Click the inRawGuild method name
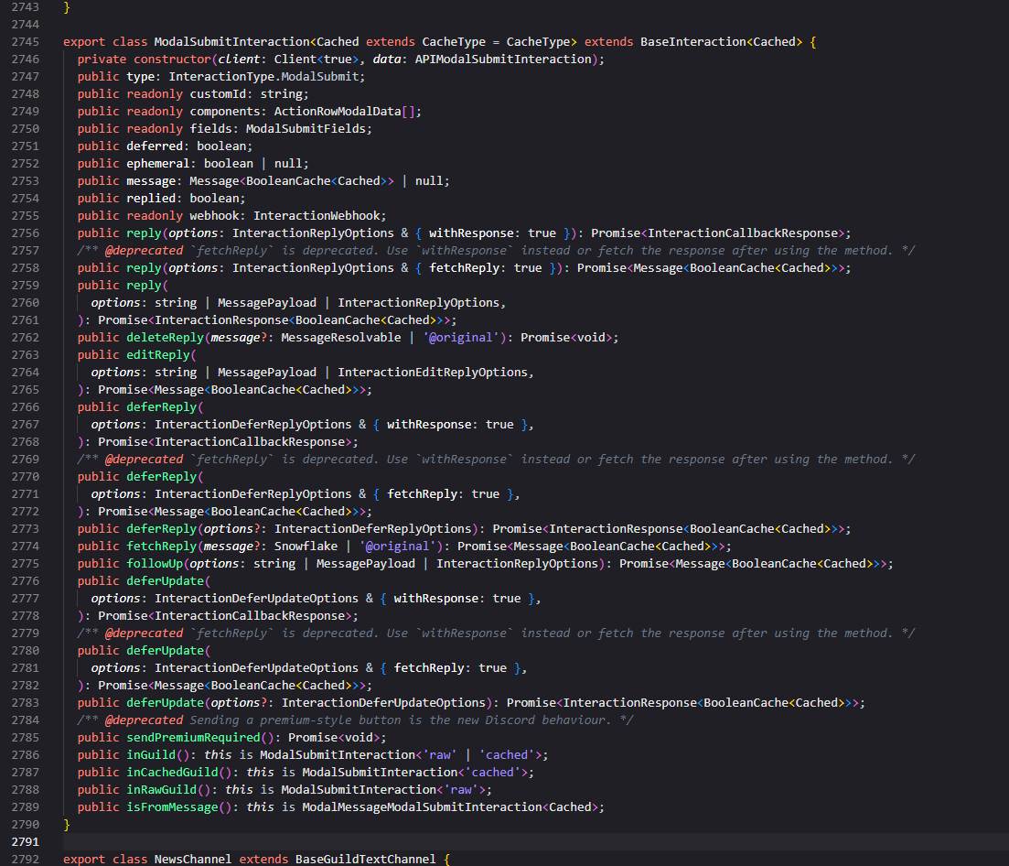1009x866 pixels. (162, 789)
